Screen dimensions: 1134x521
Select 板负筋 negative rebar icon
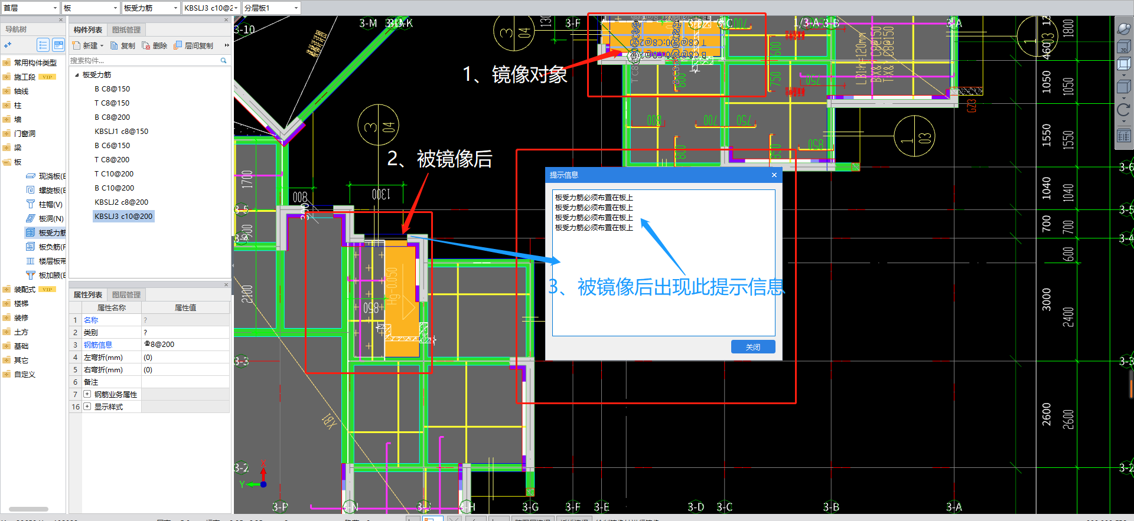pos(31,247)
